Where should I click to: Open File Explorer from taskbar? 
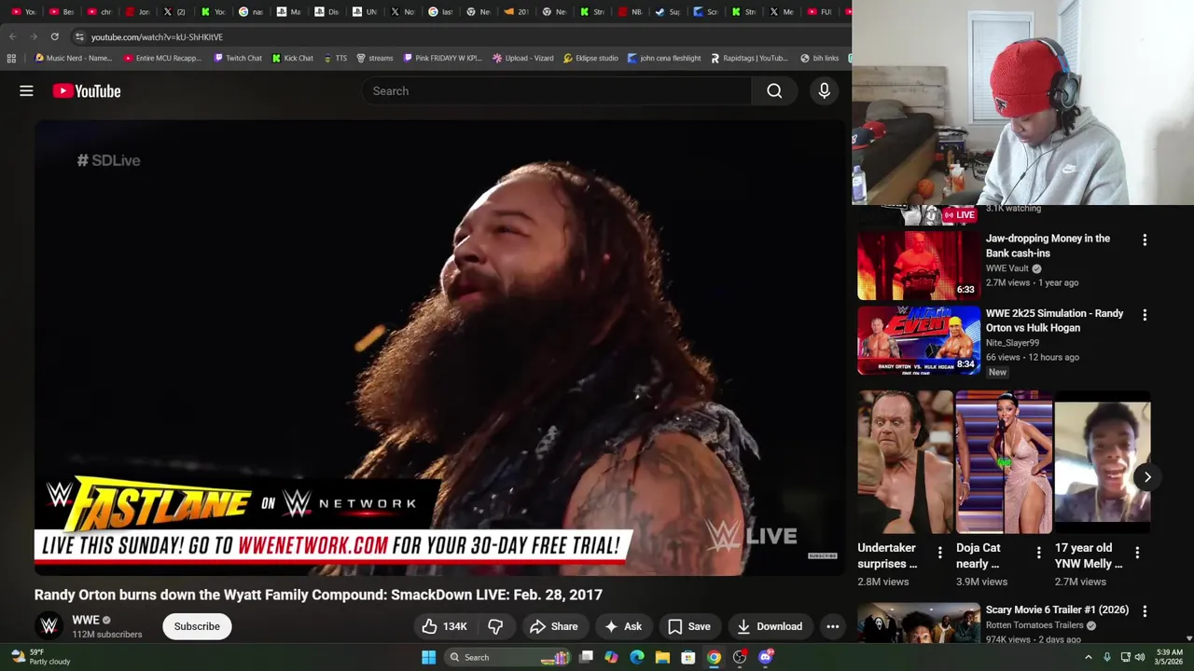coord(662,657)
